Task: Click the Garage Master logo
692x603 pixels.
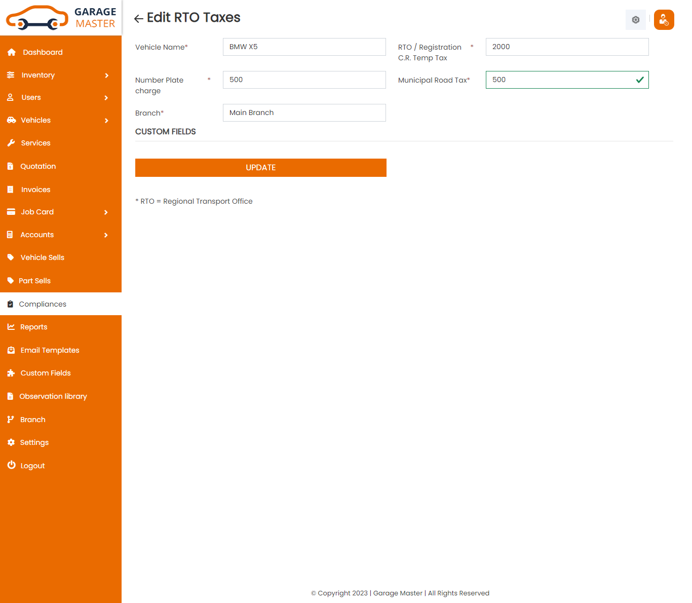Action: click(x=61, y=18)
